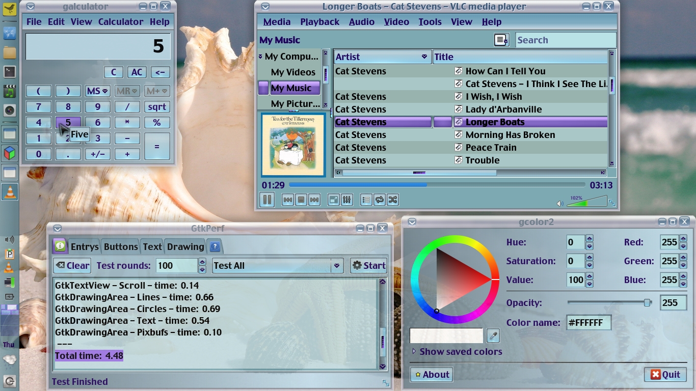696x391 pixels.
Task: Change VLC playlist view mode icon
Action: pos(501,40)
